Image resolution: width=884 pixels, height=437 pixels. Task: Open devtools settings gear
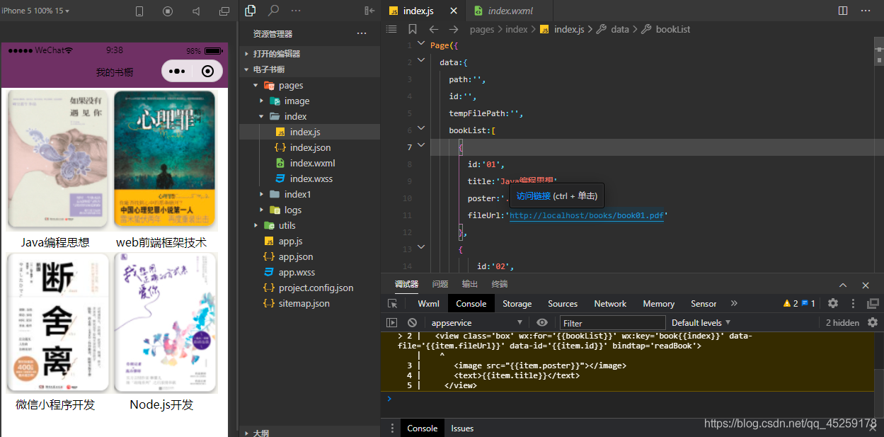click(833, 303)
